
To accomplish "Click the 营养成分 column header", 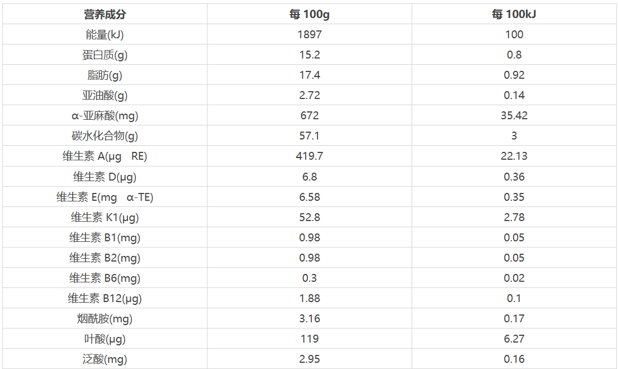I will [104, 14].
